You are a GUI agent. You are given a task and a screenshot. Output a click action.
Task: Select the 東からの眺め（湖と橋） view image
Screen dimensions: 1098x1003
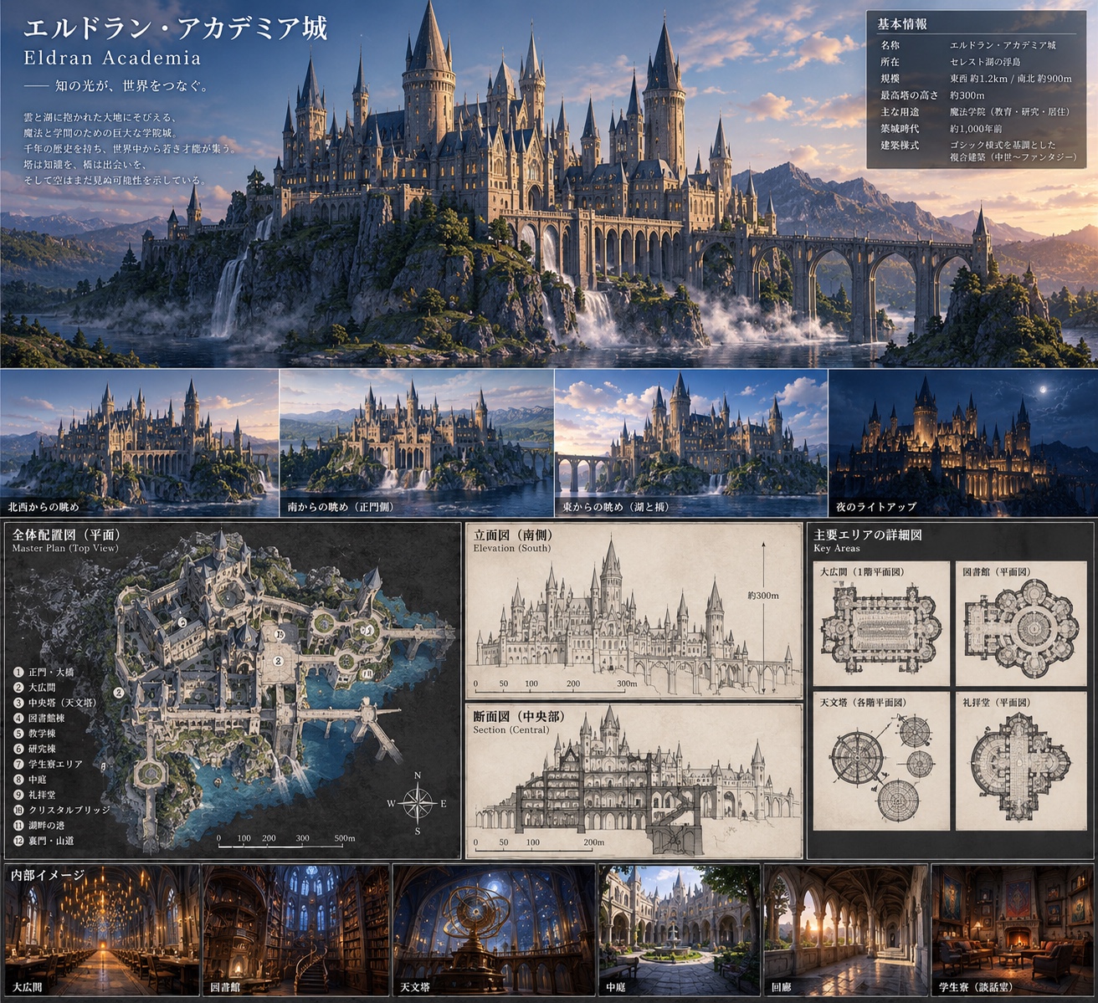[690, 443]
